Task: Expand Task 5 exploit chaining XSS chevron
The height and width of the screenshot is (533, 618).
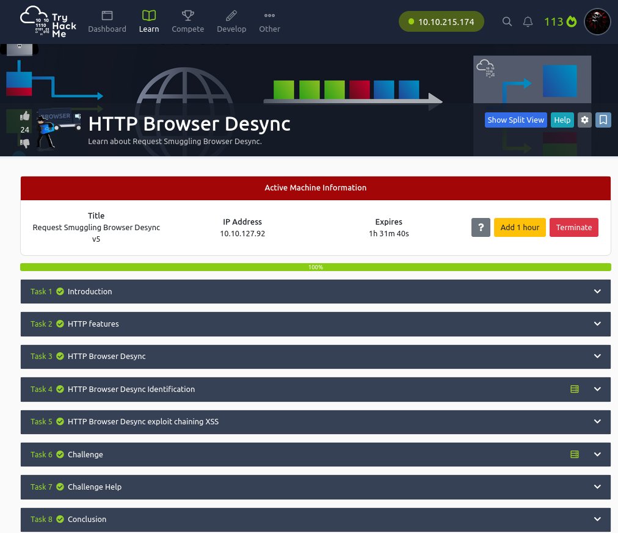Action: (x=597, y=421)
